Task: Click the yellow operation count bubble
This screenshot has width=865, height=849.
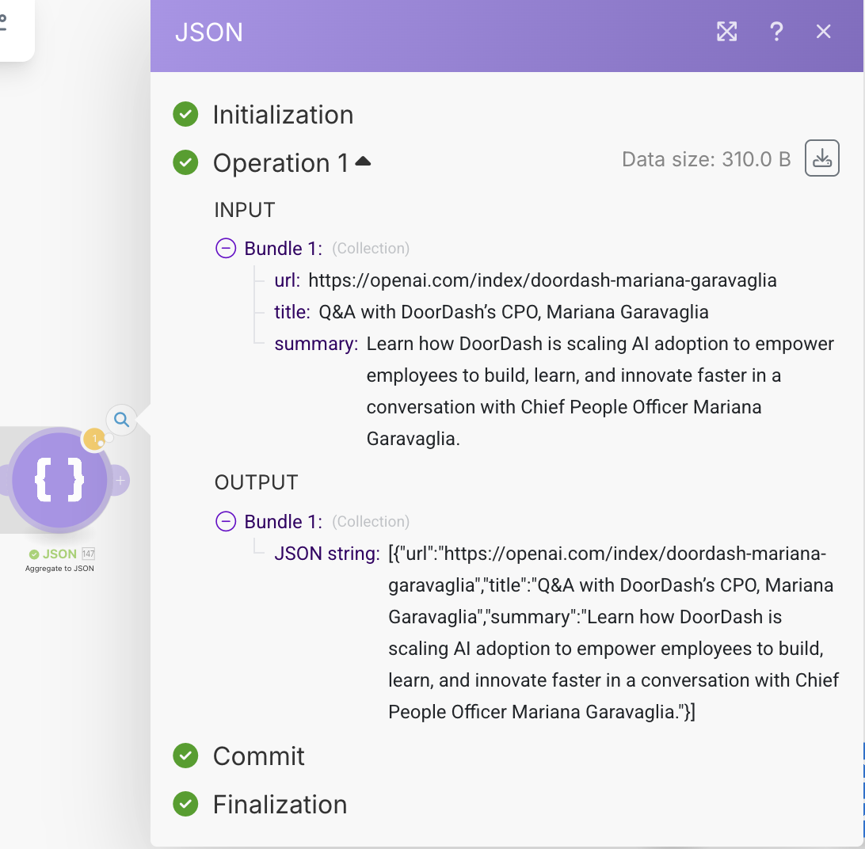Action: click(95, 438)
